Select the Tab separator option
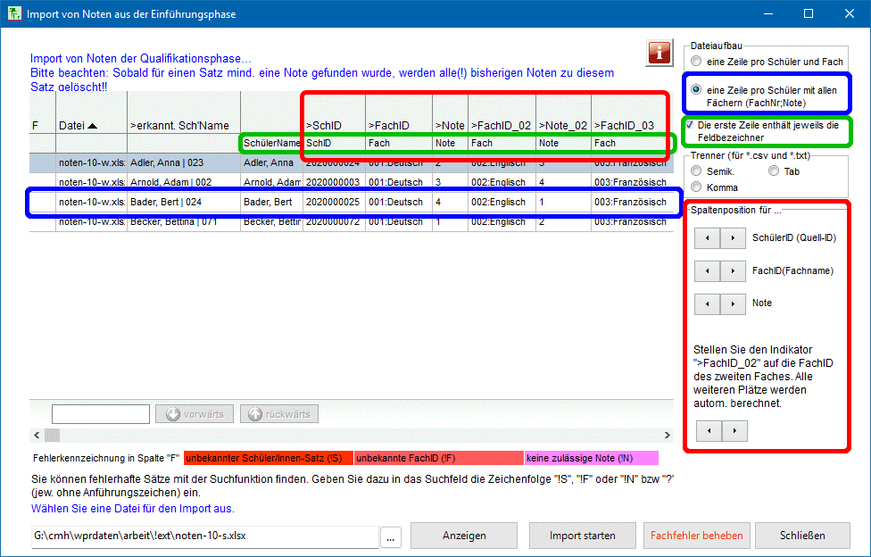Screen dimensions: 871x557 tap(773, 171)
